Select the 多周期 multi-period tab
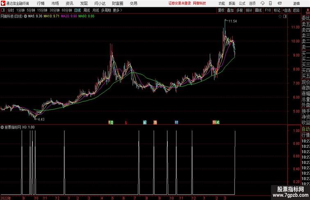 106,10
